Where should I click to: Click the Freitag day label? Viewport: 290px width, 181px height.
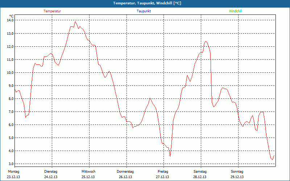(163, 172)
